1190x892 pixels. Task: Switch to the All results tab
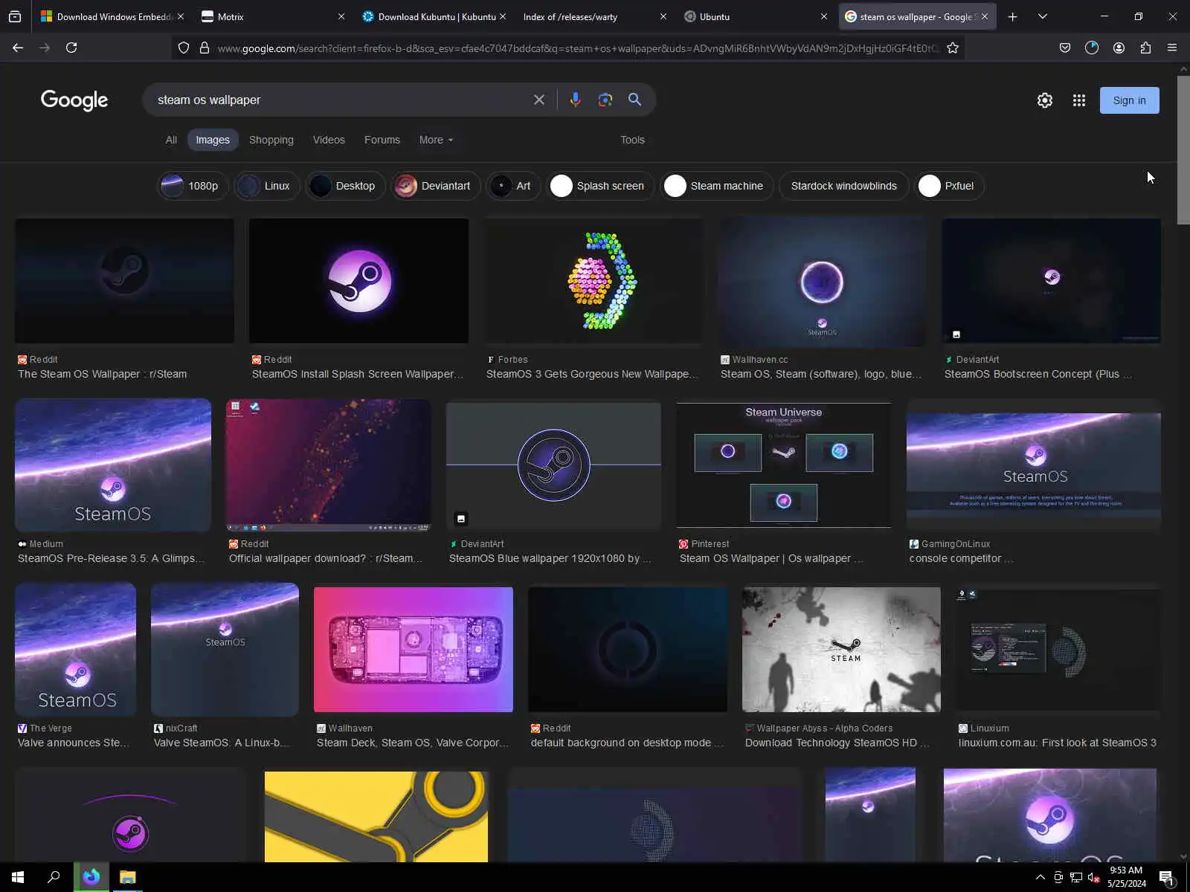click(171, 140)
